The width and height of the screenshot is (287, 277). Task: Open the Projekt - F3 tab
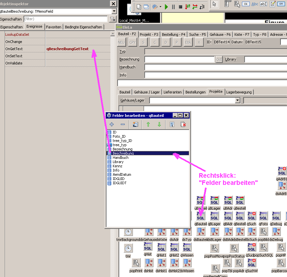[x=149, y=34]
